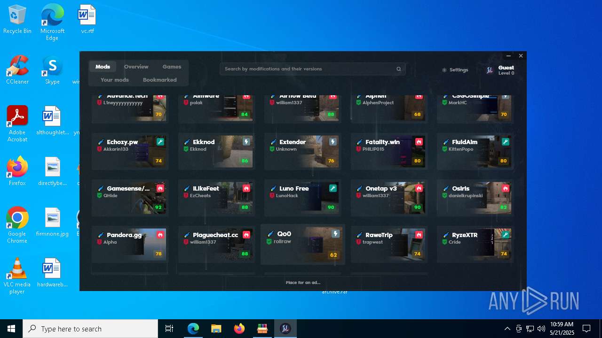Click author name 'EzCheats'
Screen dimensions: 602x338
(200, 196)
